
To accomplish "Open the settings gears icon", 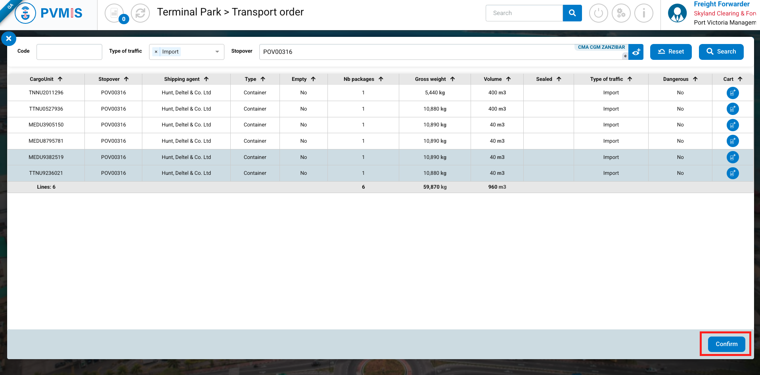I will point(621,13).
